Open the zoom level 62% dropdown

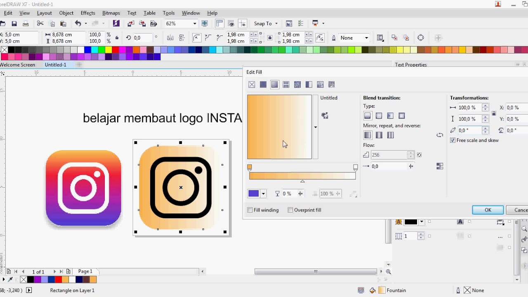pos(195,24)
